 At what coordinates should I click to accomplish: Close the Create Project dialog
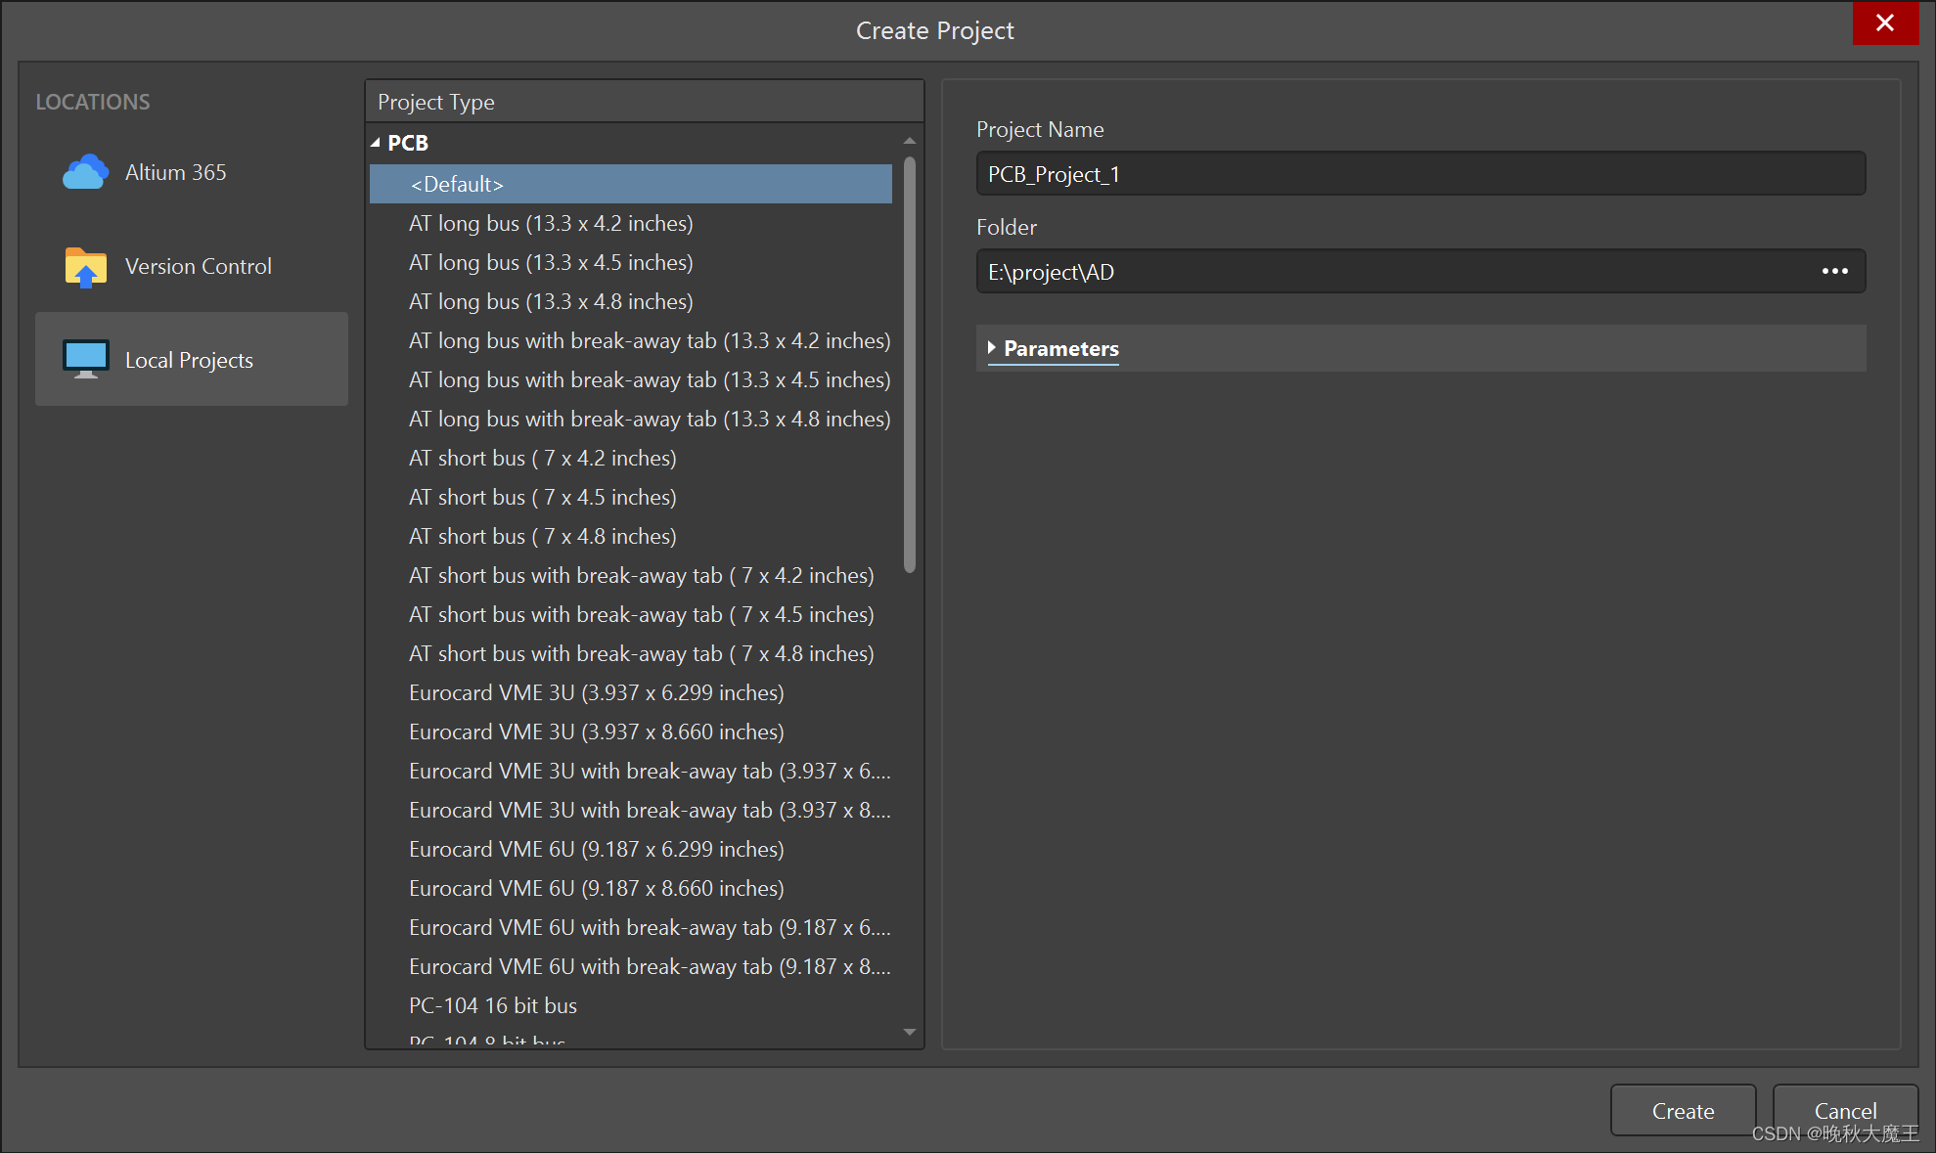[1884, 23]
